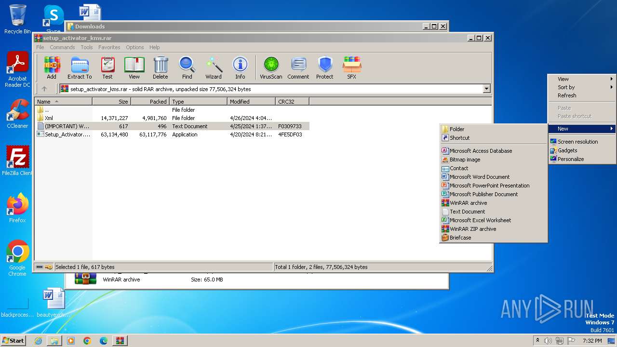Open Acrobat Reader DC desktop icon
This screenshot has height=347, width=617.
pos(17,70)
